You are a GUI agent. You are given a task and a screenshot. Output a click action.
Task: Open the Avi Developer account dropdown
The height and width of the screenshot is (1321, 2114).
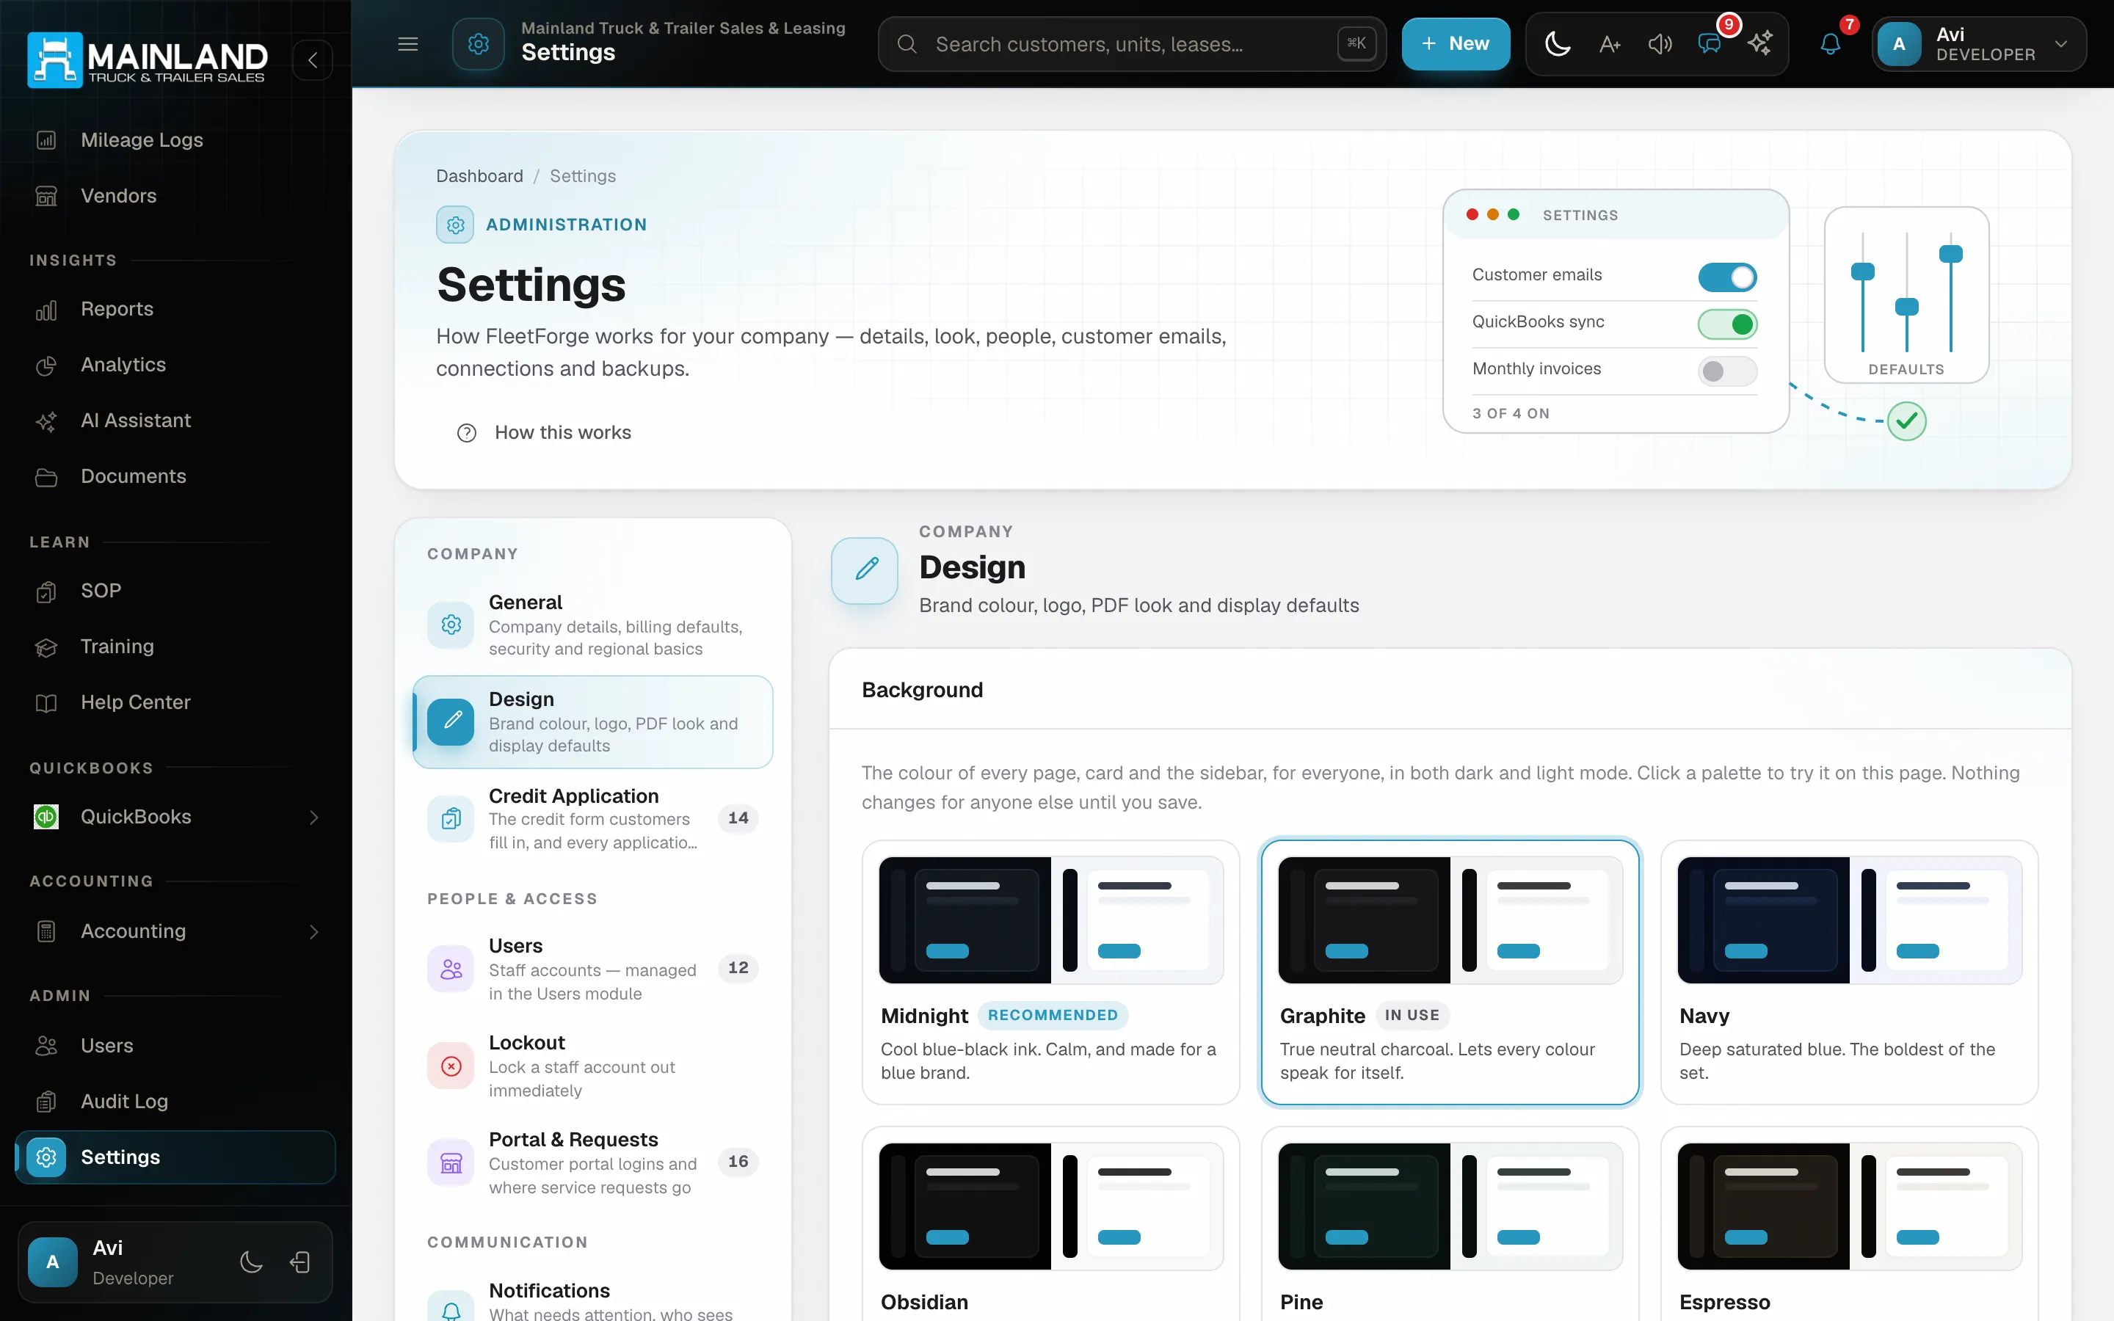(x=1979, y=44)
